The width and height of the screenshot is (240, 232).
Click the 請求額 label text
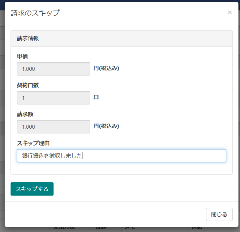click(x=25, y=114)
